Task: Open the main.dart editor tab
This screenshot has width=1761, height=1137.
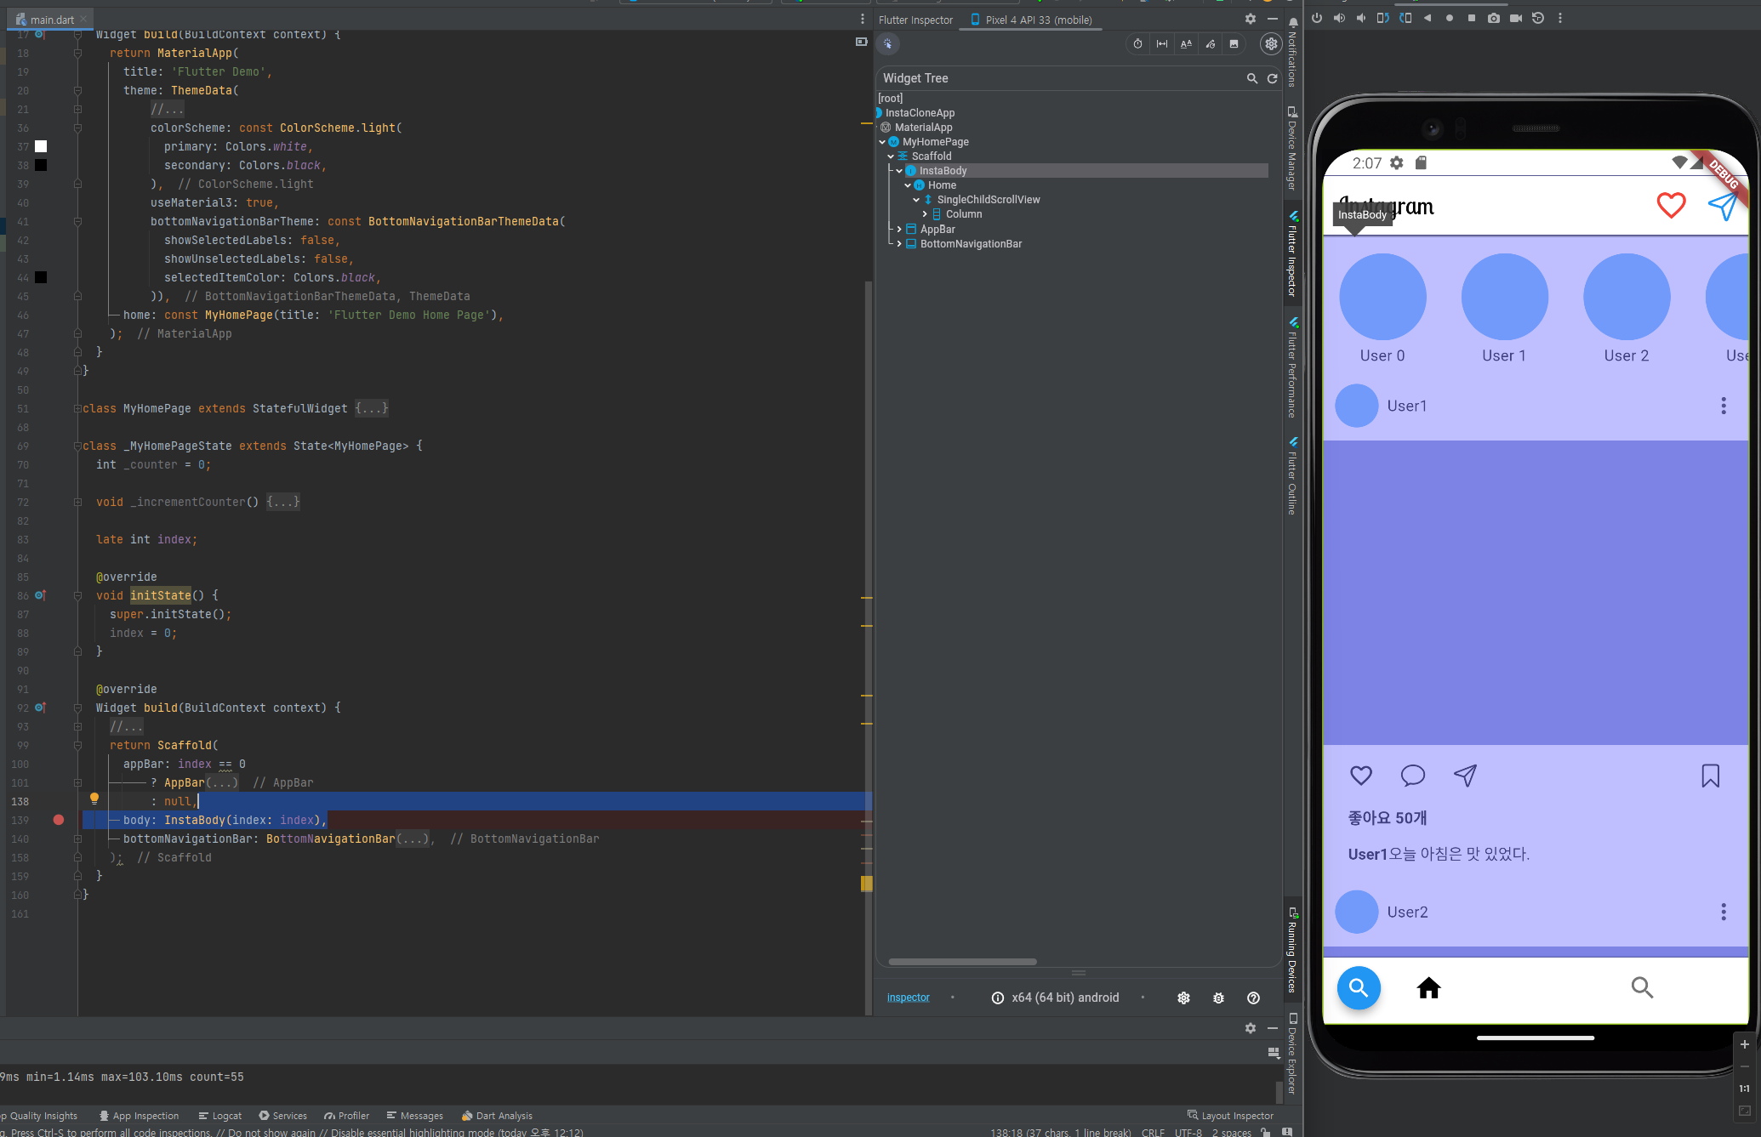Action: (x=51, y=19)
